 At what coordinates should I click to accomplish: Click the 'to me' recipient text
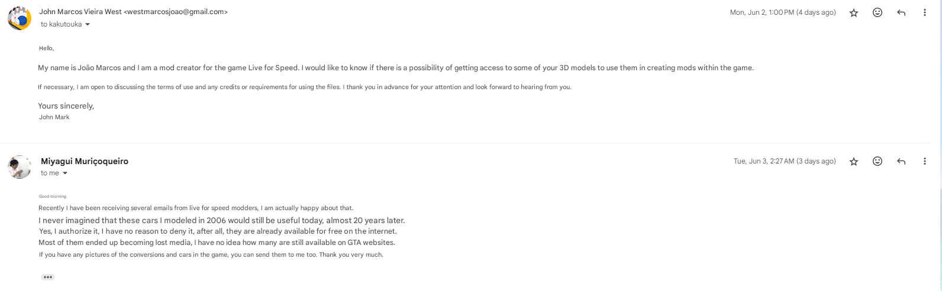click(x=50, y=174)
